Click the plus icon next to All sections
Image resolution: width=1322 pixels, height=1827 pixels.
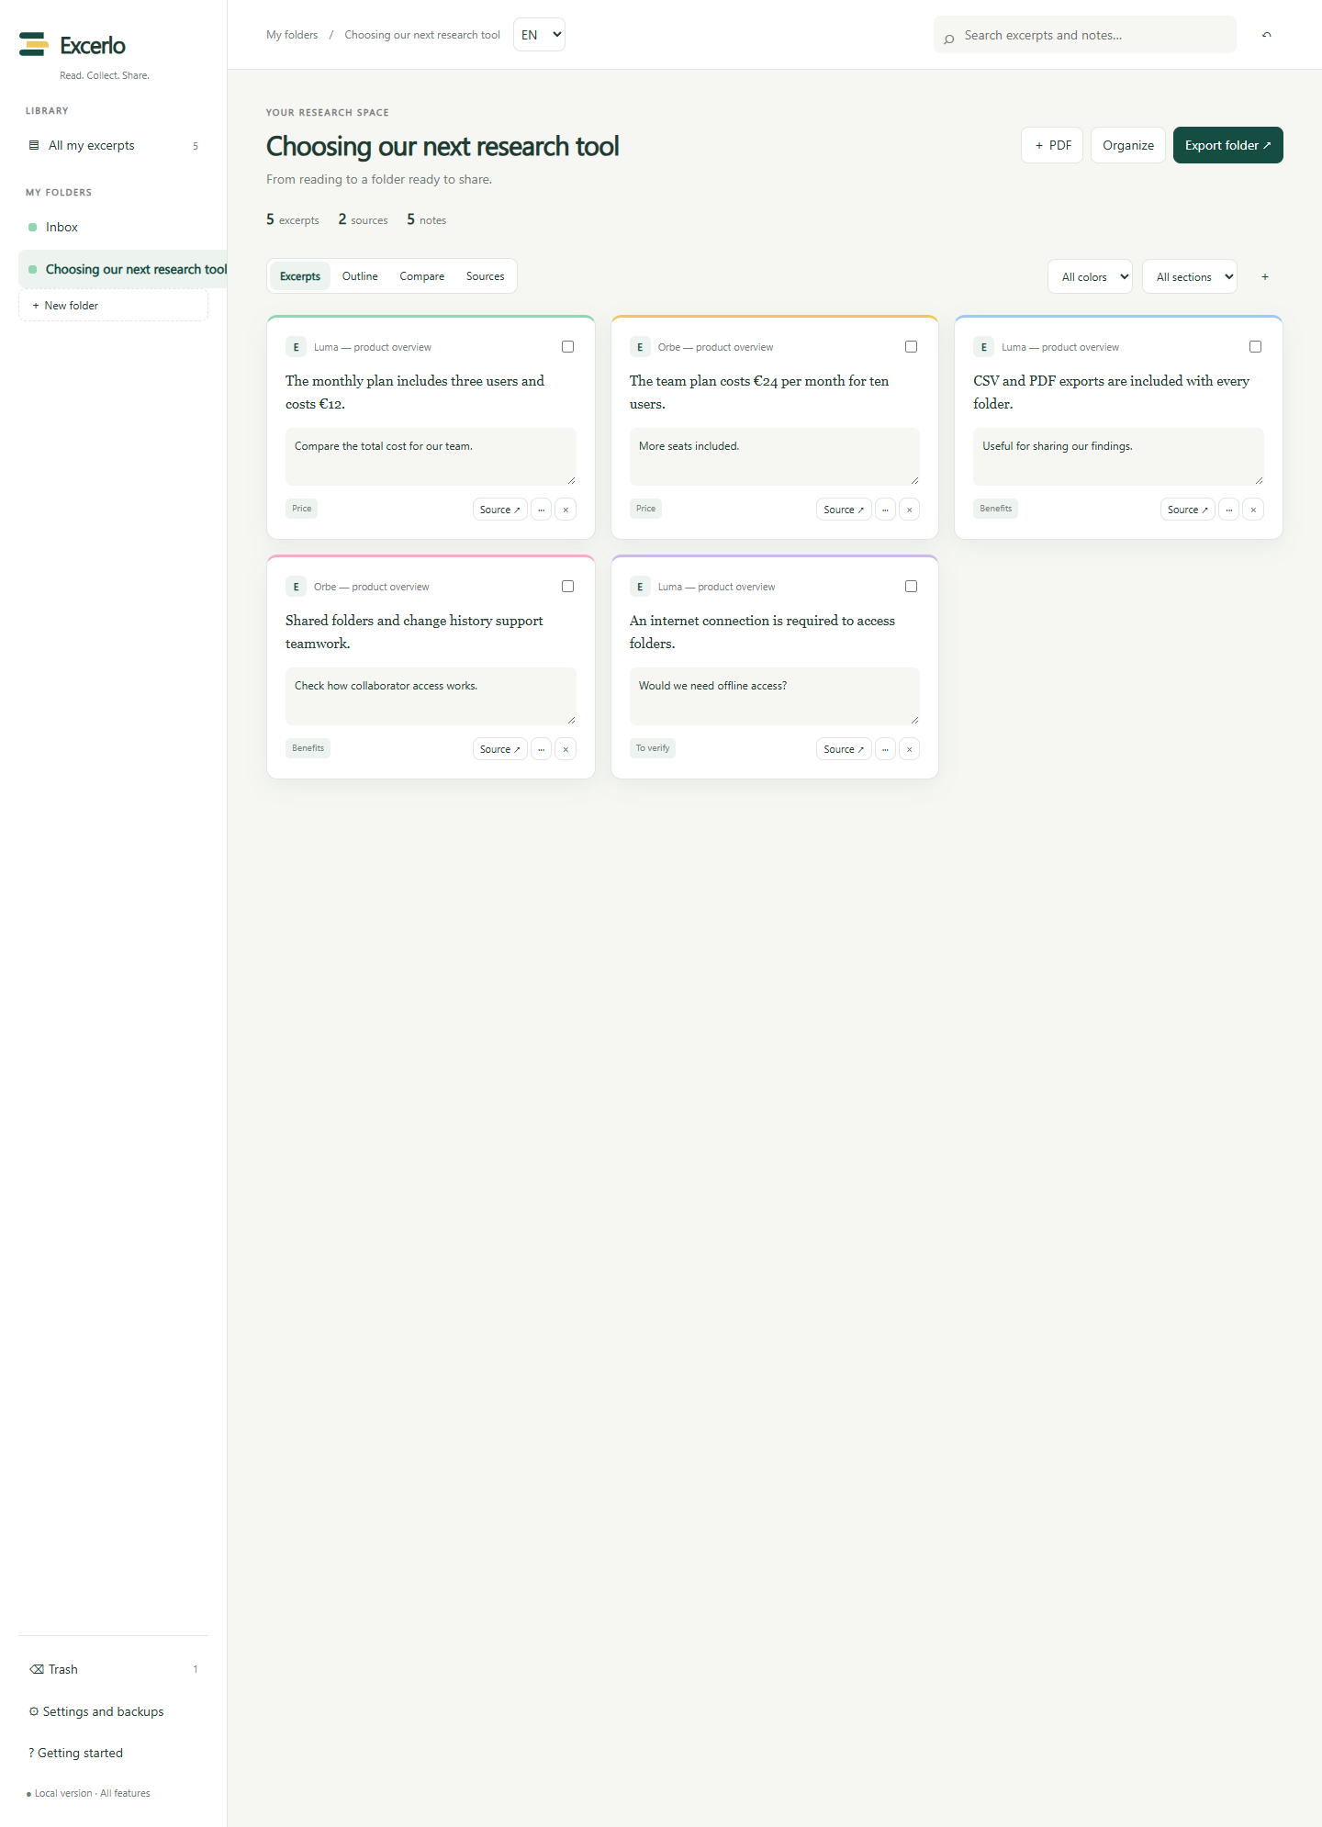tap(1265, 276)
